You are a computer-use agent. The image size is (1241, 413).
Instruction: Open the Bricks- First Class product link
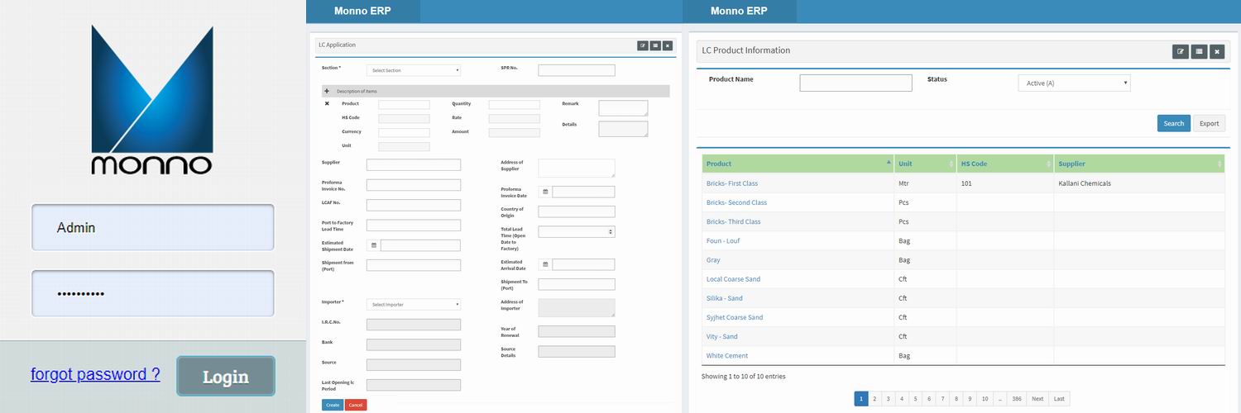pyautogui.click(x=732, y=183)
